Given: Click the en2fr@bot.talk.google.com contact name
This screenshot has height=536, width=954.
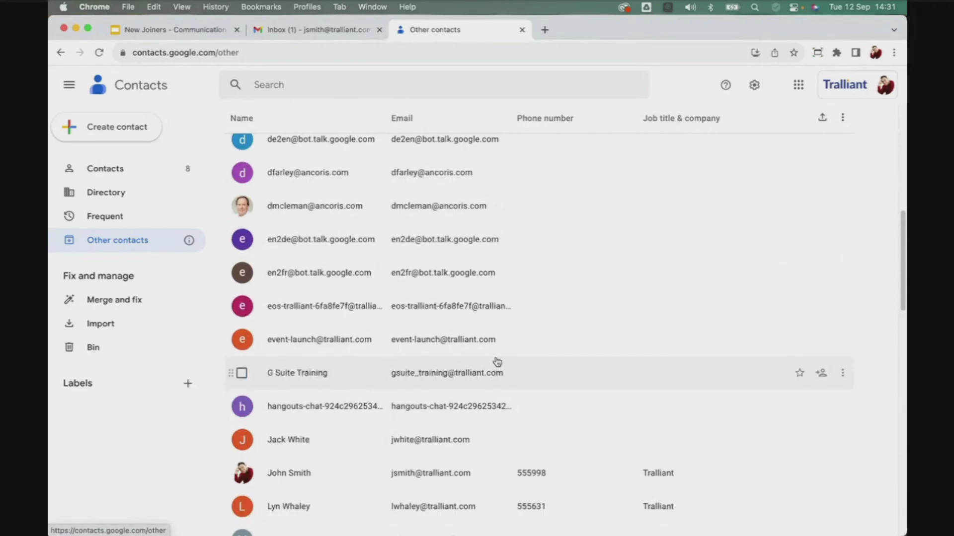Looking at the screenshot, I should 319,272.
